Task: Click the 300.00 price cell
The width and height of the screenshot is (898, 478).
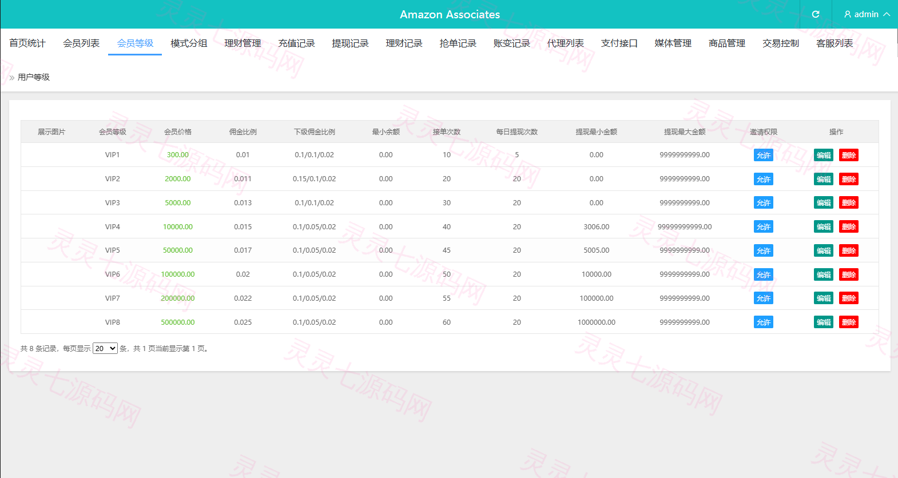Action: pos(178,155)
